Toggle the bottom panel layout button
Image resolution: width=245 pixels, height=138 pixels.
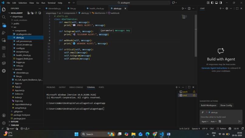[216, 3]
